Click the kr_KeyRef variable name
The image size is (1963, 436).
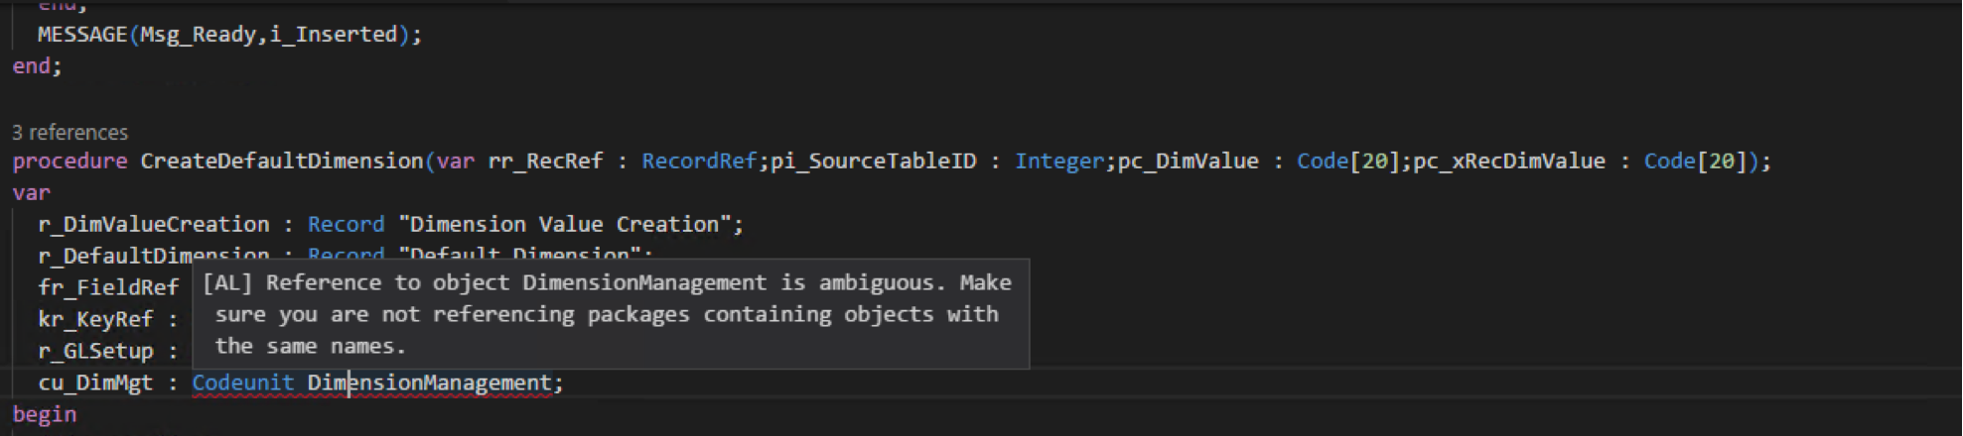(x=95, y=320)
